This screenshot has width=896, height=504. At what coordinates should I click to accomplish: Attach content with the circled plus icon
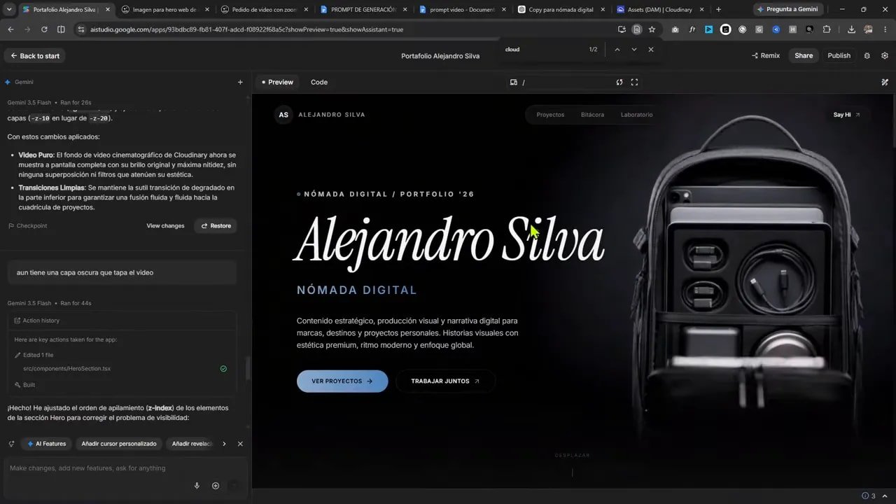pos(216,486)
